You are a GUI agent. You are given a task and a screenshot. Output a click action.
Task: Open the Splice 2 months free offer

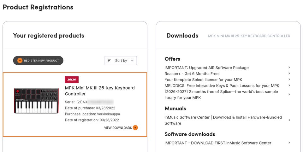221,95
